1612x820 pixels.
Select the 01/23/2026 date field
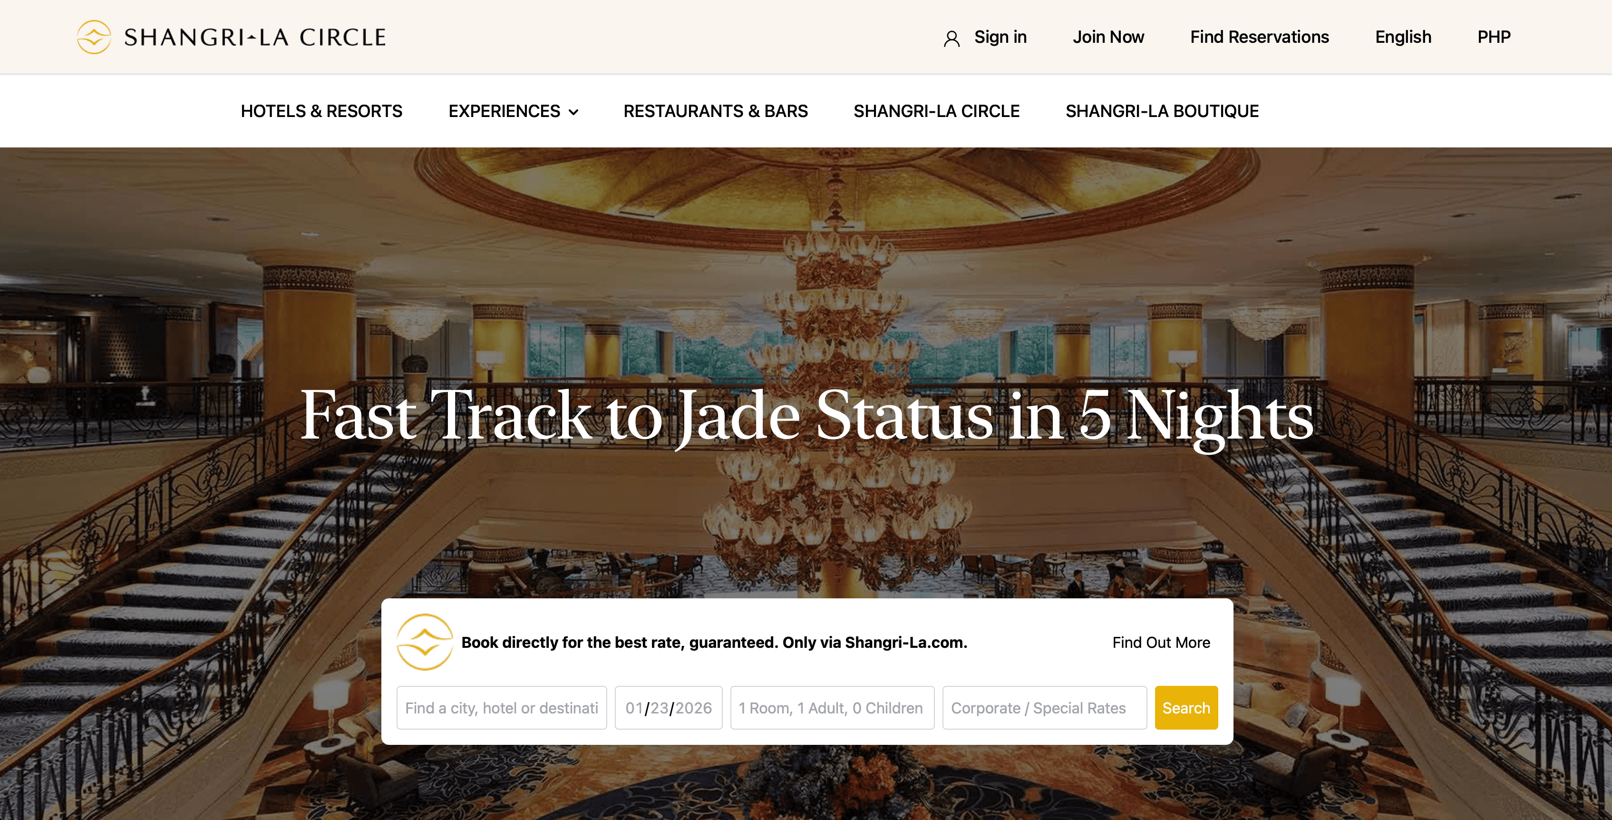(x=668, y=707)
